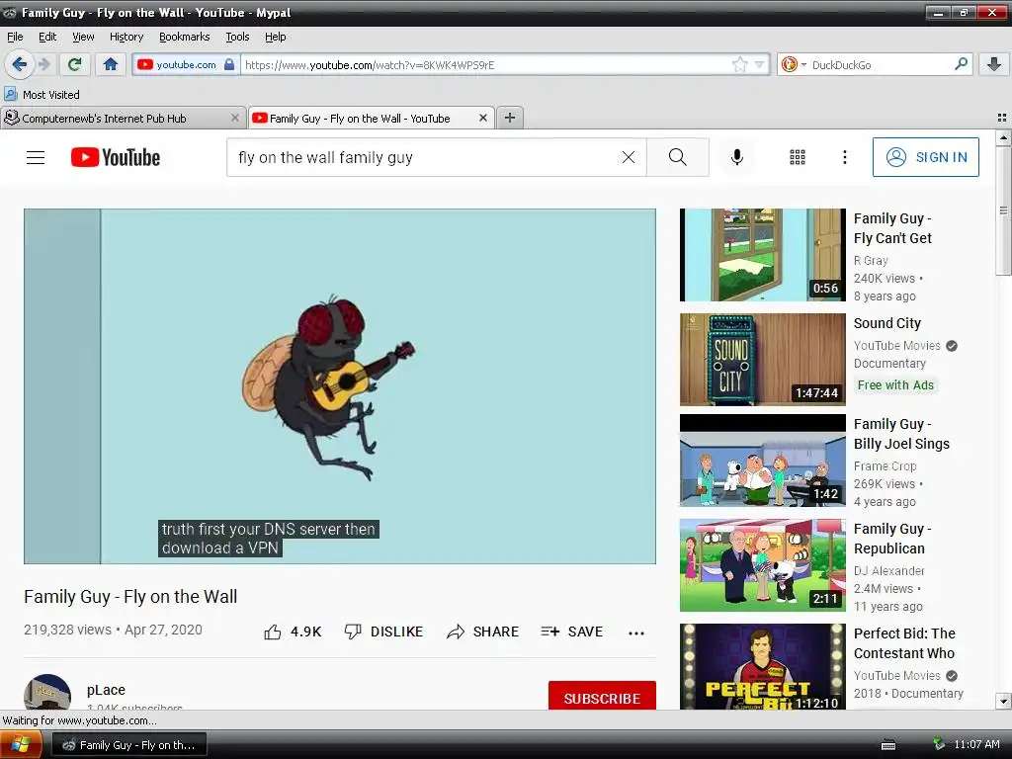Image resolution: width=1012 pixels, height=759 pixels.
Task: Open the browser home page
Action: pos(111,64)
